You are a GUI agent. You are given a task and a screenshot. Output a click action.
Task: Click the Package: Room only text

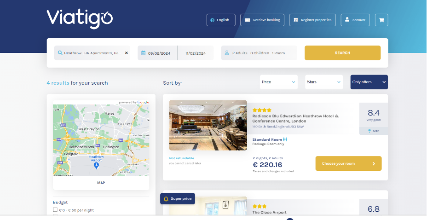click(x=268, y=144)
